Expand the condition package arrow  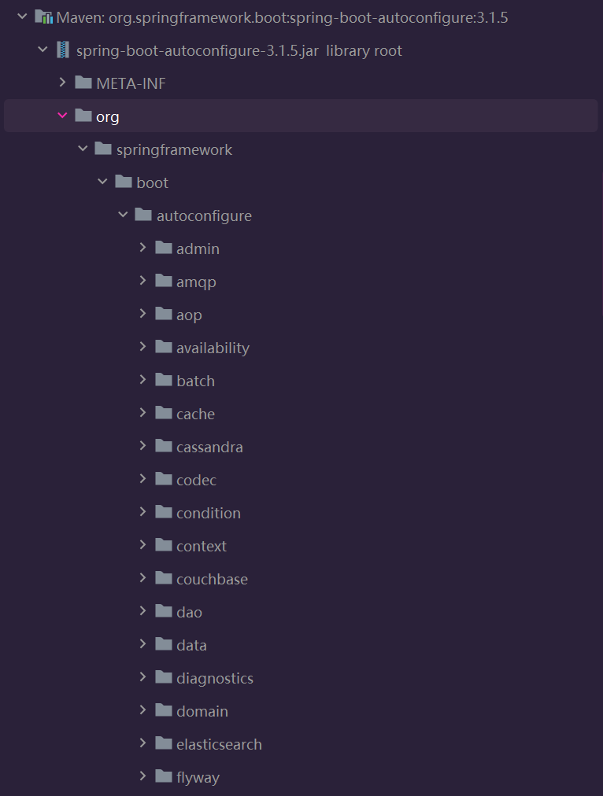(142, 512)
